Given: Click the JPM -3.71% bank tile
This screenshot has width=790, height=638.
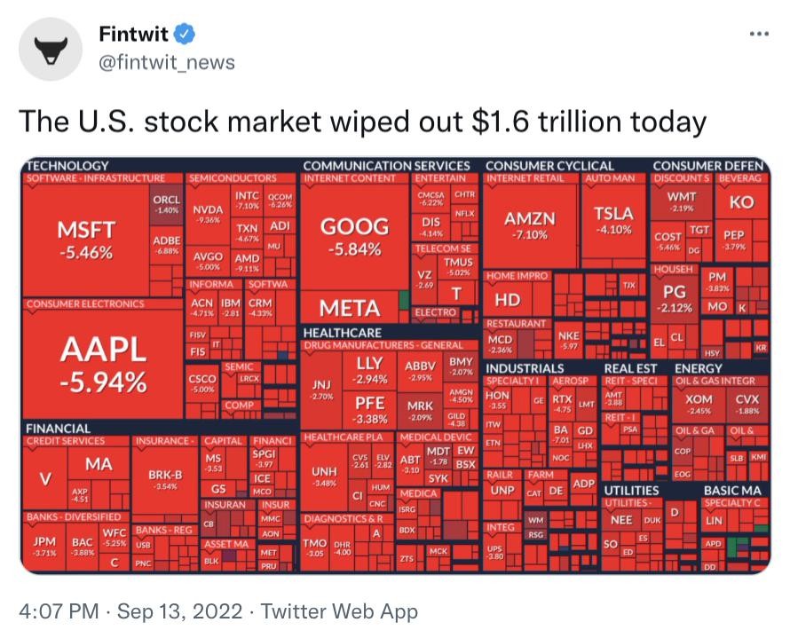Looking at the screenshot, I should pos(44,545).
